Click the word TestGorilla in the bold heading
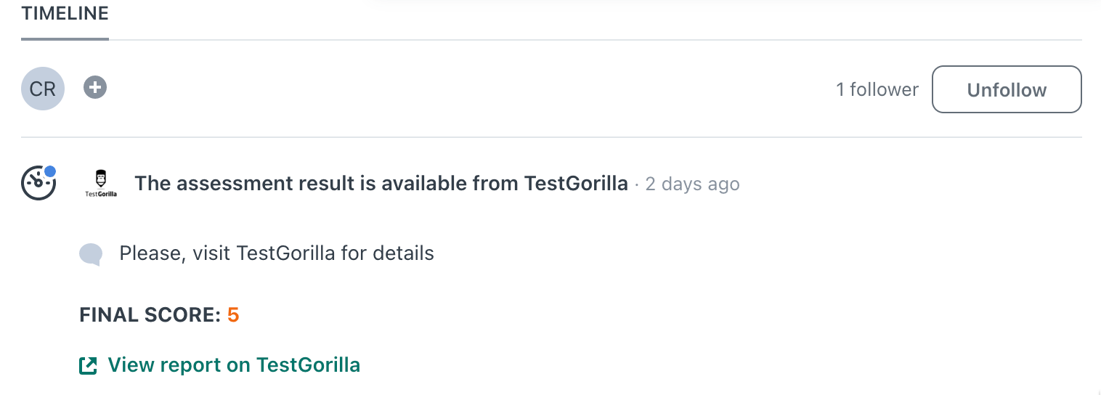Viewport: 1101px width, 395px height. 576,184
